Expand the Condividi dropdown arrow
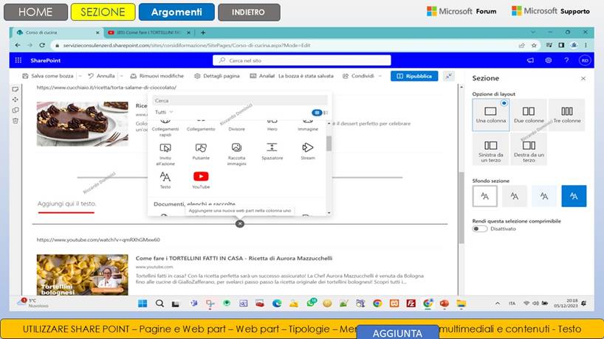 tap(380, 76)
